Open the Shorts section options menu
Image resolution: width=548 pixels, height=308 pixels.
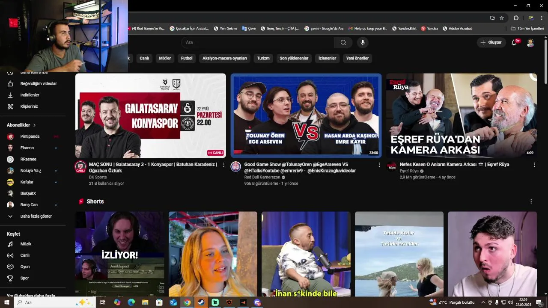coord(531,201)
